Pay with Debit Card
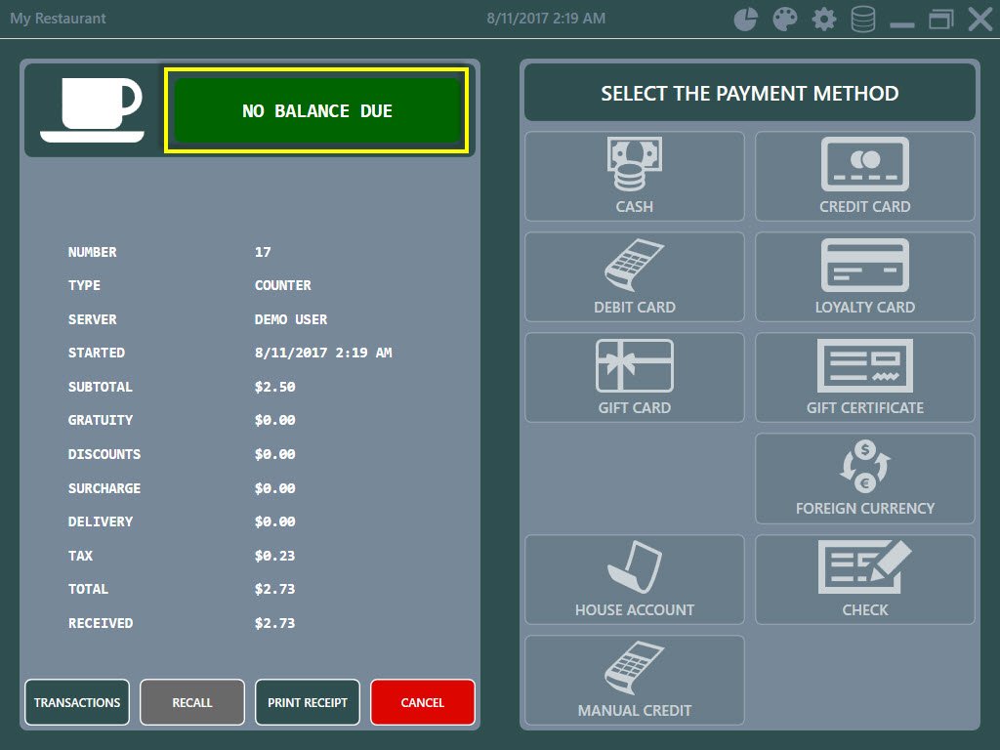Screen dimensions: 1000x750 (x=635, y=277)
